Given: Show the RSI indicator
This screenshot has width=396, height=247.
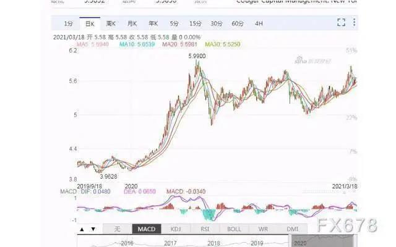Looking at the screenshot, I should pyautogui.click(x=205, y=229).
